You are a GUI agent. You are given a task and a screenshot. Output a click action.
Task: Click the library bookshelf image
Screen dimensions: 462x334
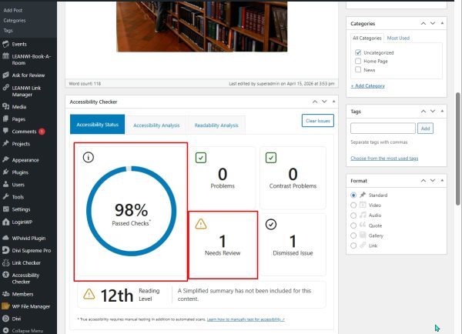click(x=202, y=26)
